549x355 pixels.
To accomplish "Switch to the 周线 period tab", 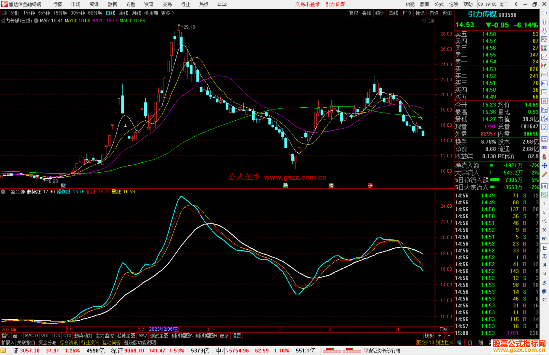I will click(123, 13).
